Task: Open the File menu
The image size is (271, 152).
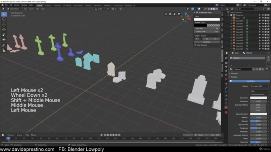Action: tap(6, 5)
